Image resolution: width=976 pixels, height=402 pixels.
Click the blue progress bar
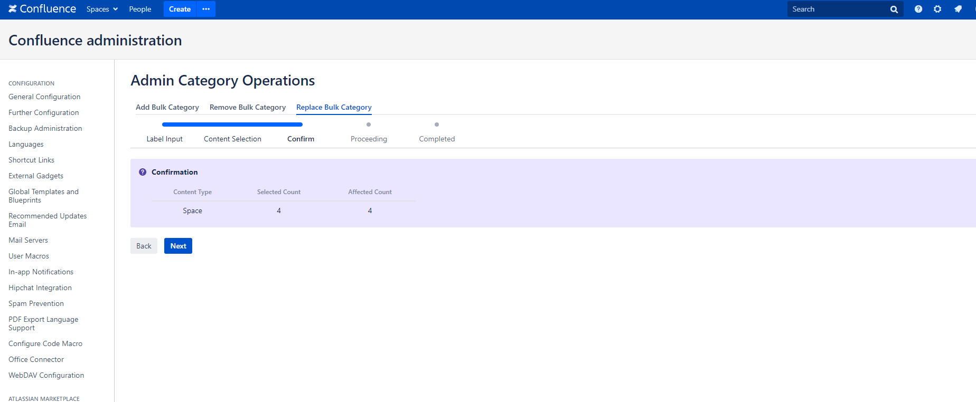coord(232,125)
